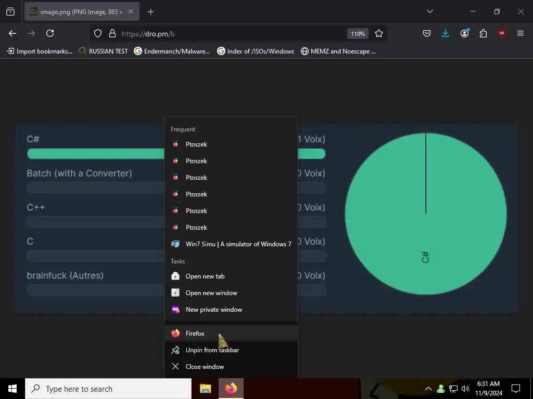Click the Type here to search box
This screenshot has height=399, width=533.
click(108, 389)
